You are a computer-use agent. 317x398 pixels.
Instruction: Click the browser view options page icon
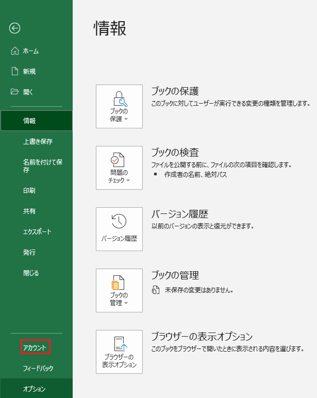pyautogui.click(x=119, y=344)
